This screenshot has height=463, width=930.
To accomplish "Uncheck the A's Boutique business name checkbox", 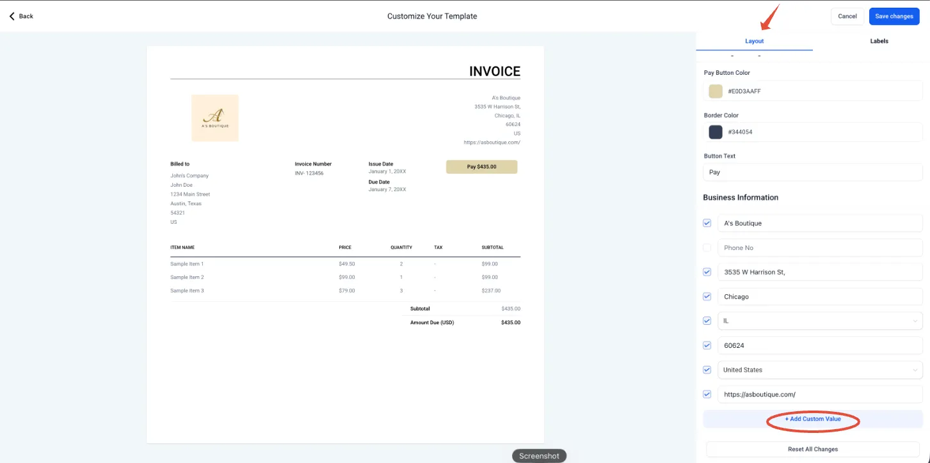I will [707, 223].
